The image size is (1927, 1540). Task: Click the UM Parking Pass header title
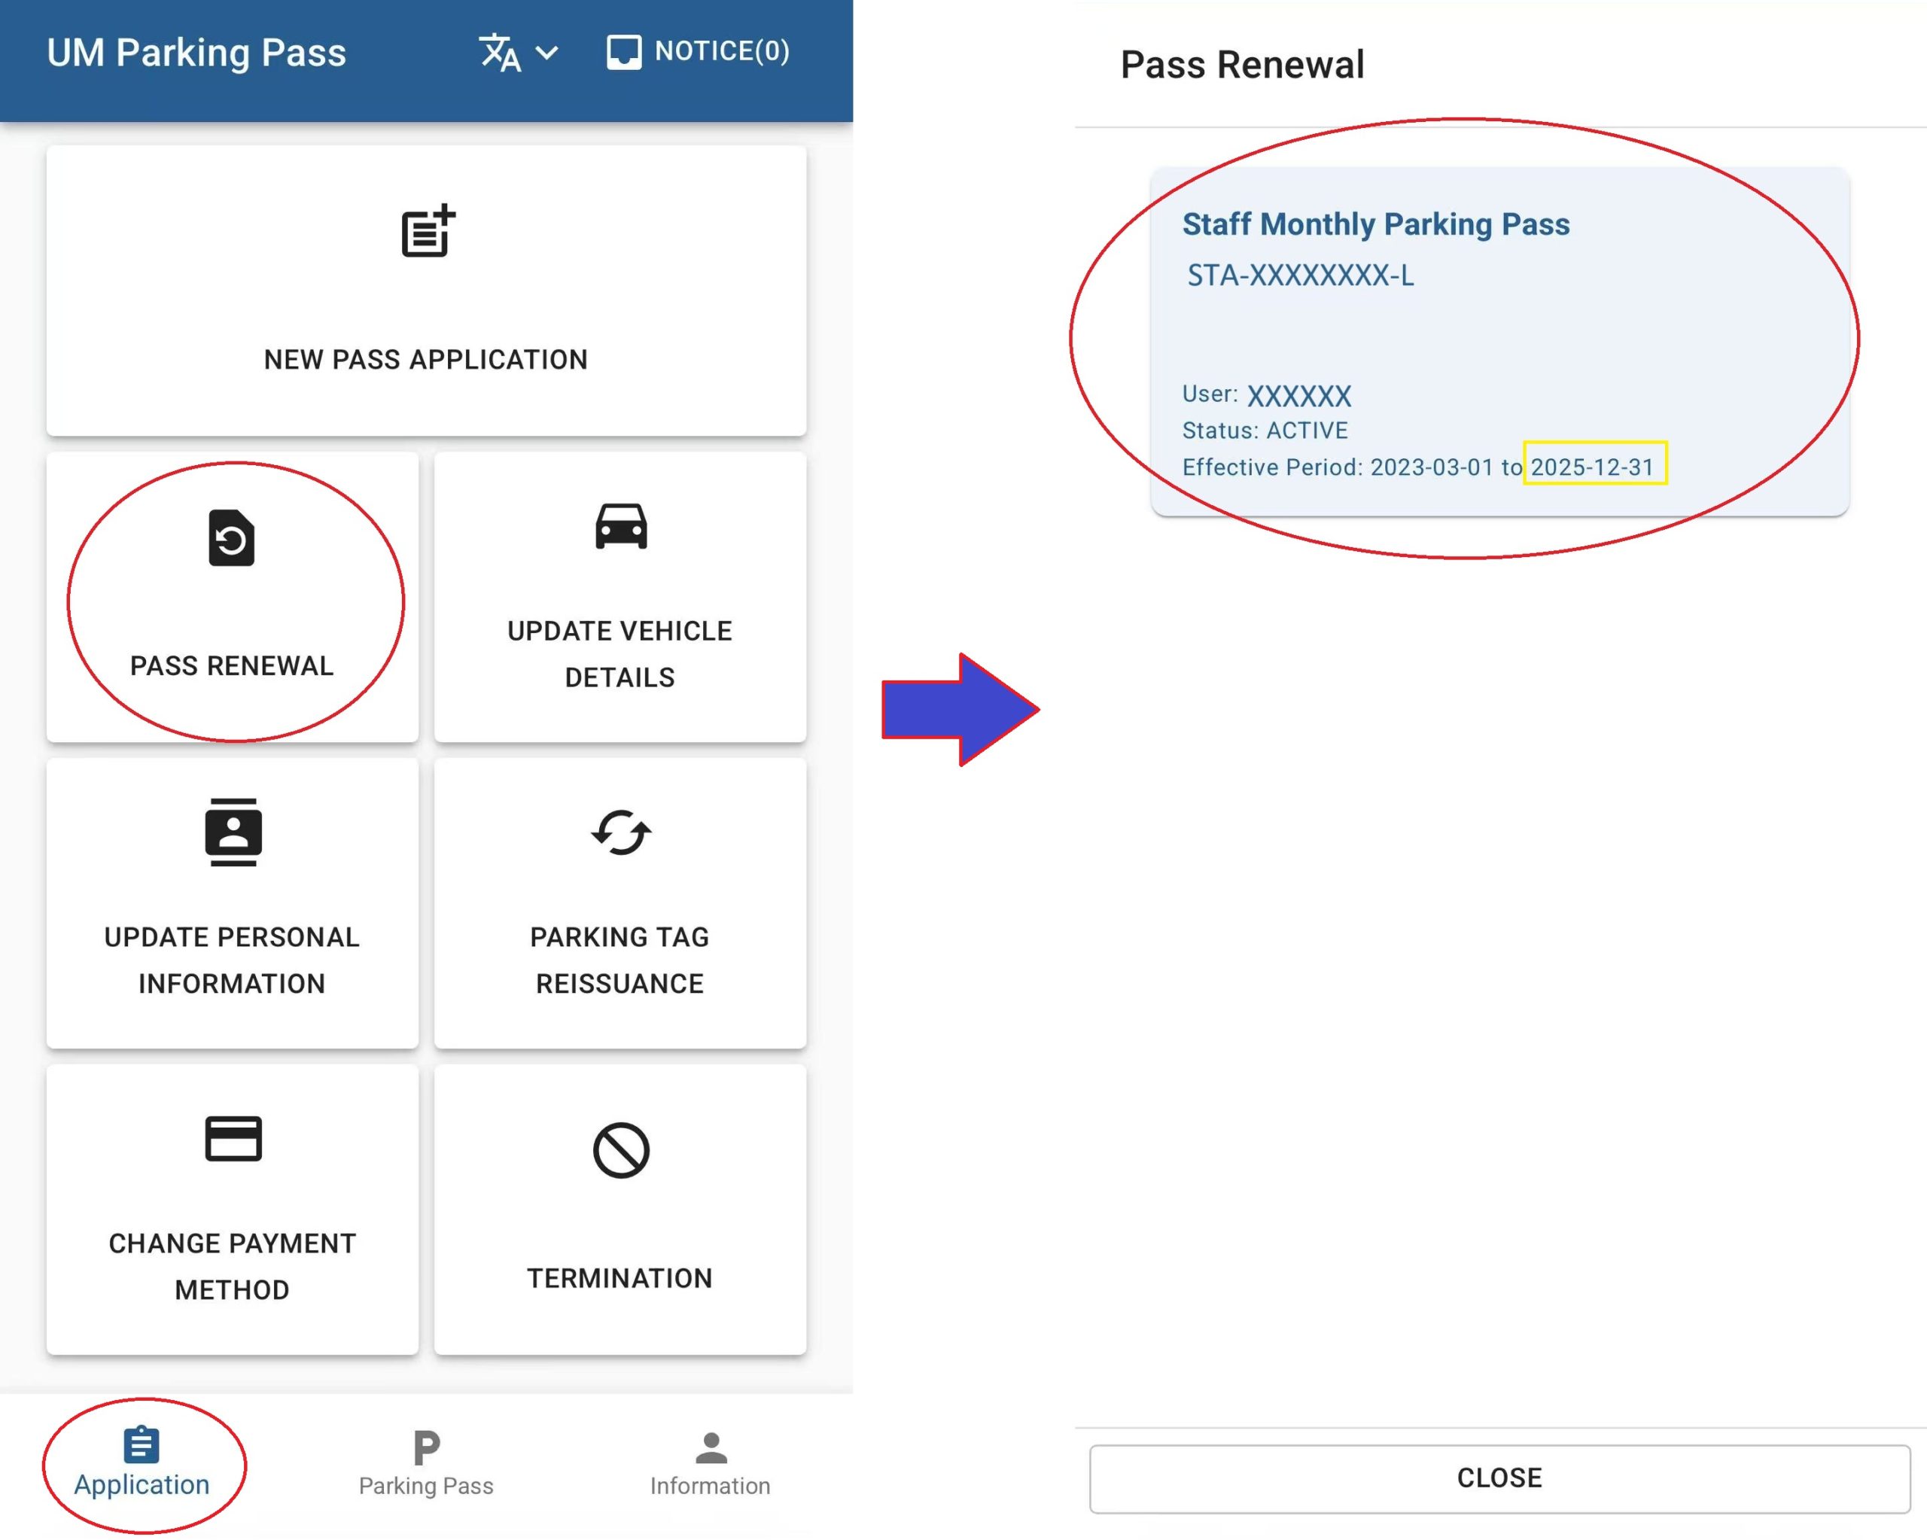[x=196, y=53]
